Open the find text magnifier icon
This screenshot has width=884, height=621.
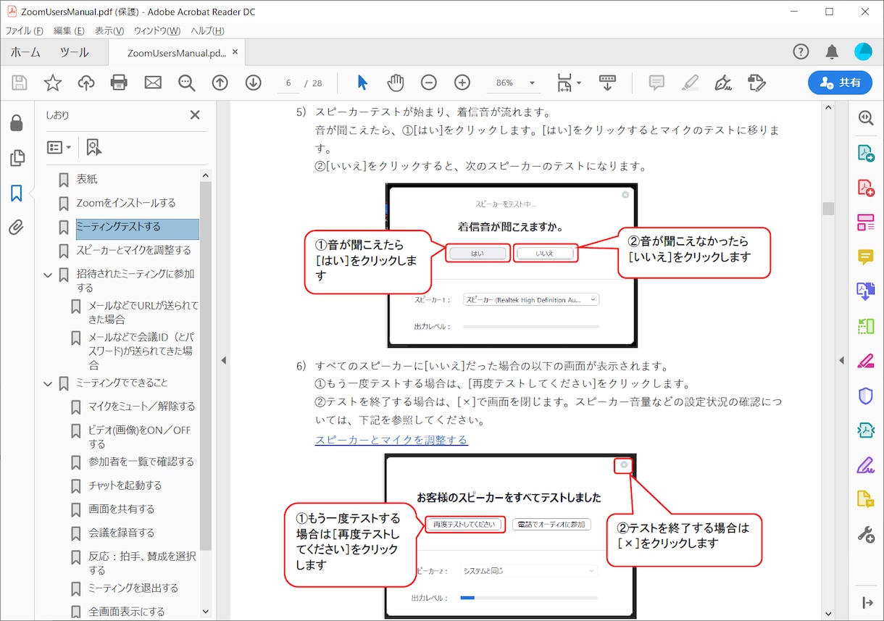(187, 83)
